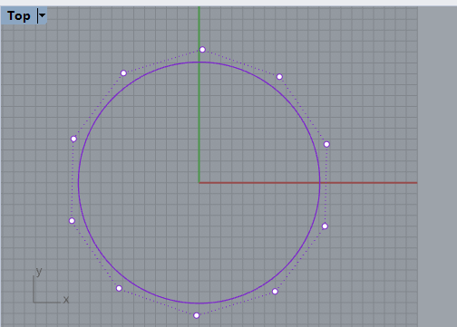
Task: Select the lower-left control point nearest the bottom
Action: [x=119, y=288]
